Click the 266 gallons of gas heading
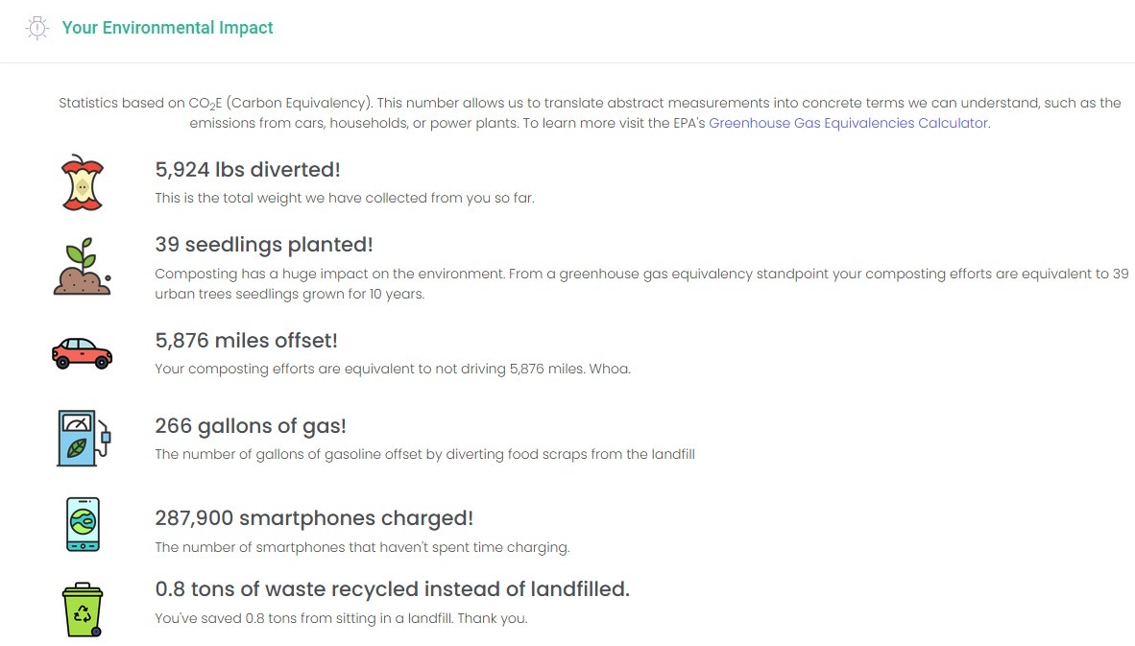The height and width of the screenshot is (646, 1135). tap(251, 426)
